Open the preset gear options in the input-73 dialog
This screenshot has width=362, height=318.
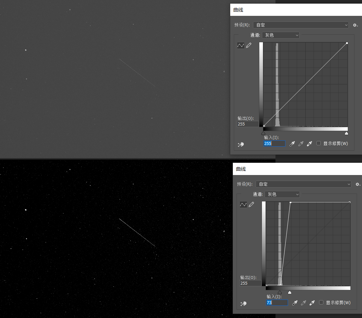click(x=358, y=184)
